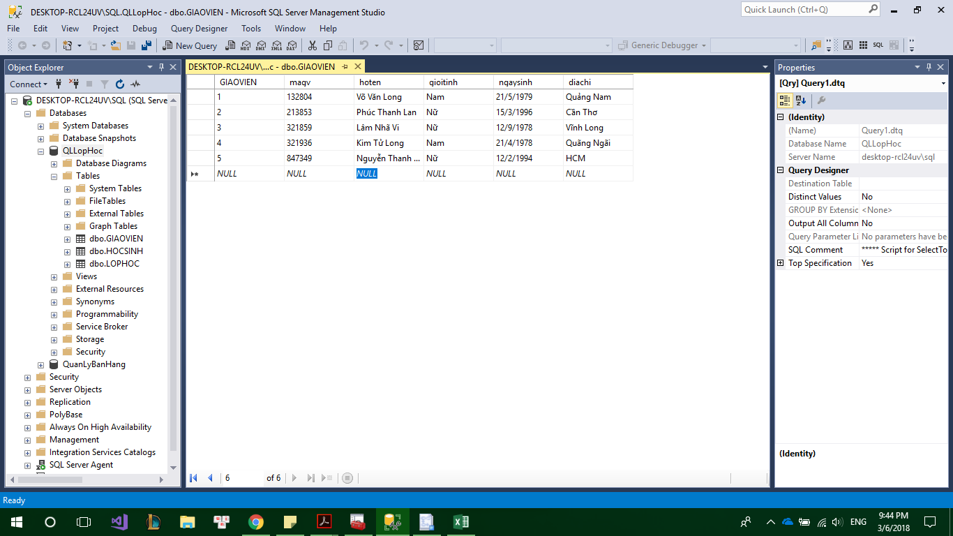This screenshot has height=536, width=953.
Task: Expand the QuanLyBanHang database node
Action: 41,364
